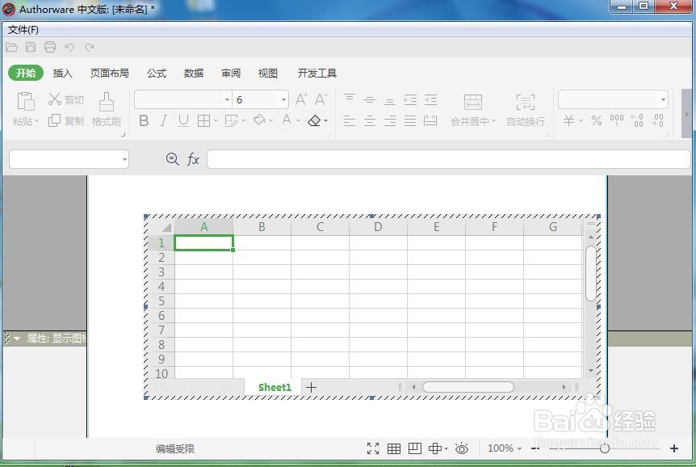Select the 开始 ribbon tab
Screen dimensions: 696x467
click(x=26, y=73)
